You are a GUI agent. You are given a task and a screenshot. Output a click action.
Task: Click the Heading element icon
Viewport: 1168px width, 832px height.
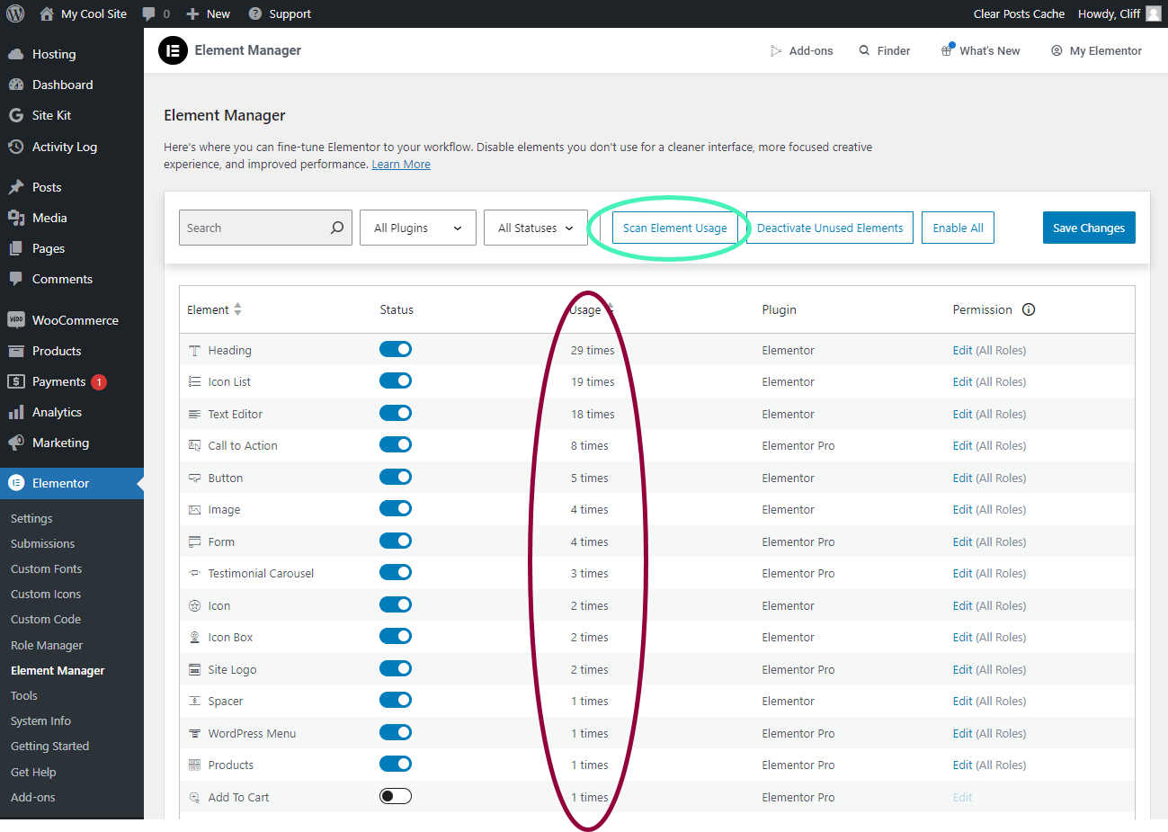tap(194, 351)
